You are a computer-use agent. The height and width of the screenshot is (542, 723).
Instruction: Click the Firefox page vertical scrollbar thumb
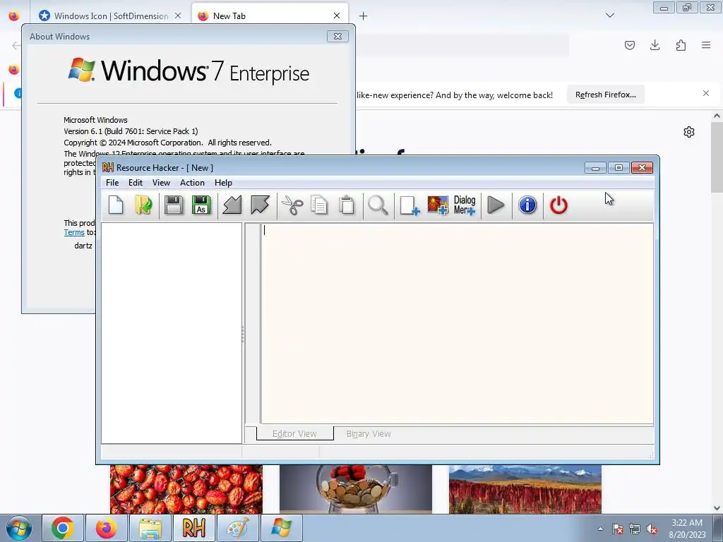tap(717, 157)
